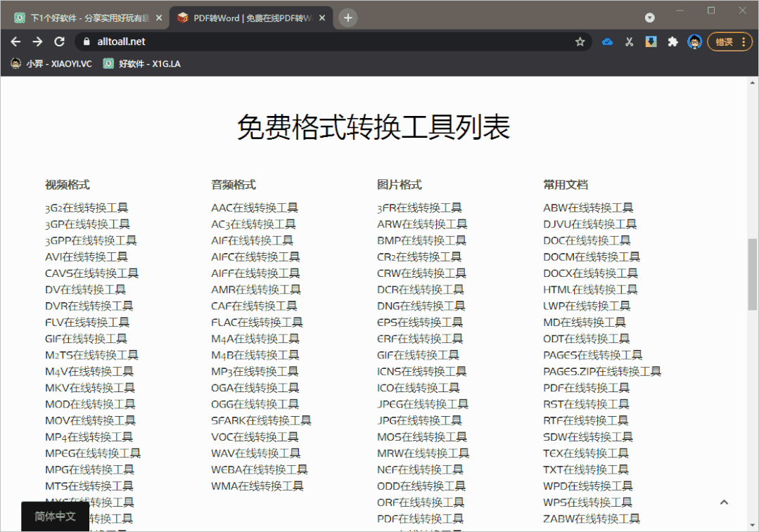Click the 视频格式 column heading
This screenshot has height=532, width=759.
tap(68, 184)
